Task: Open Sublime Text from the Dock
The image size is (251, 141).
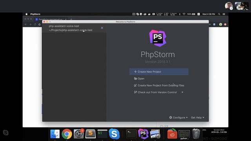Action: [91, 134]
